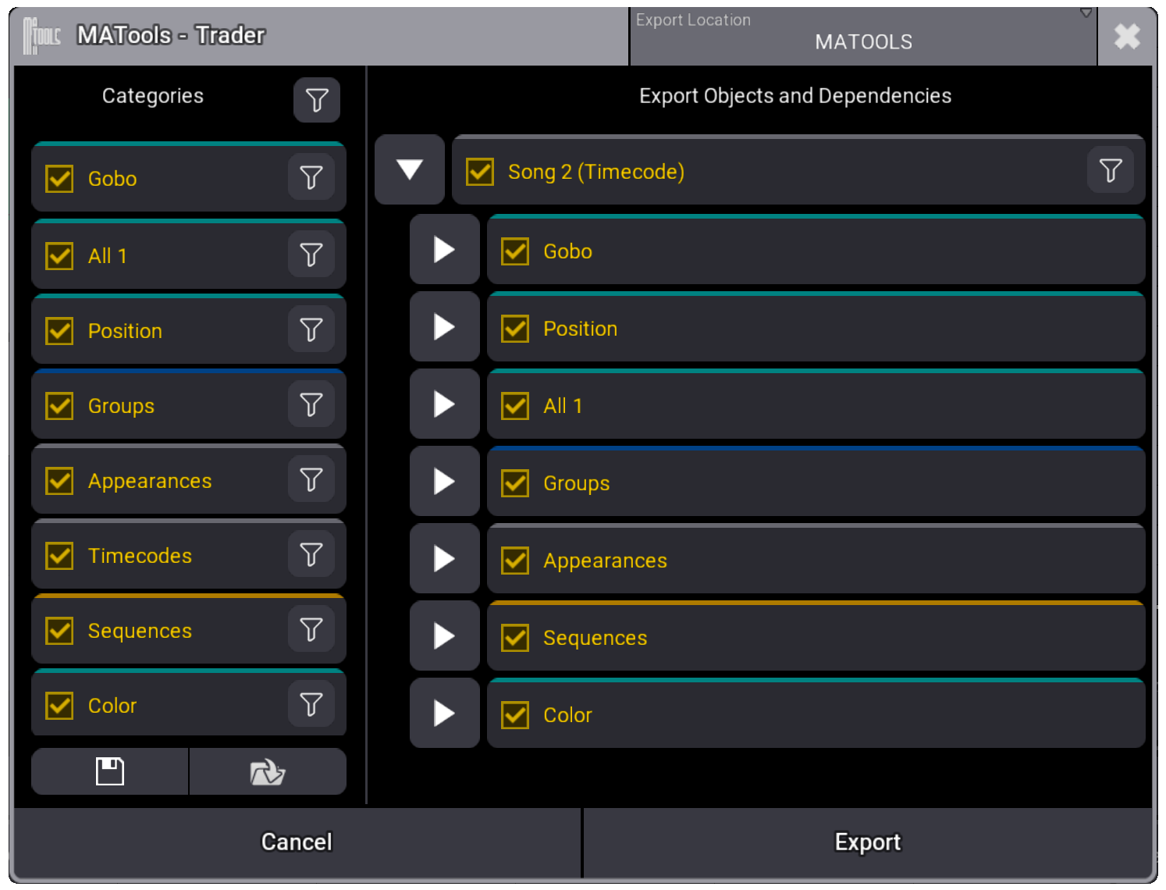This screenshot has height=890, width=1166.
Task: Uncheck Position in Categories list
Action: pos(59,330)
